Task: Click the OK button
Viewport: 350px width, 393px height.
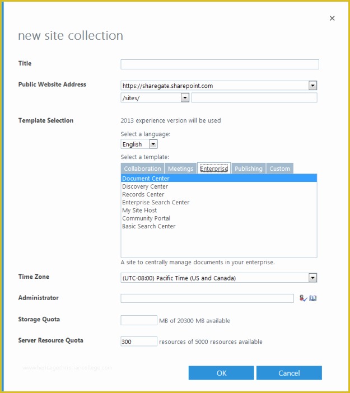Action: click(x=221, y=373)
